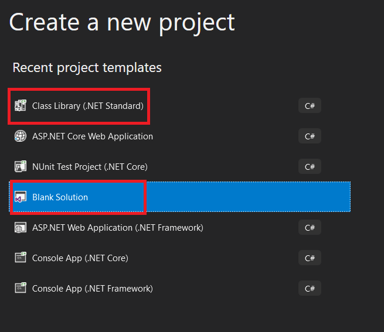Click the ASP.NET Web Application (.NET Framework) icon
Viewport: 384px width, 332px height.
[21, 228]
